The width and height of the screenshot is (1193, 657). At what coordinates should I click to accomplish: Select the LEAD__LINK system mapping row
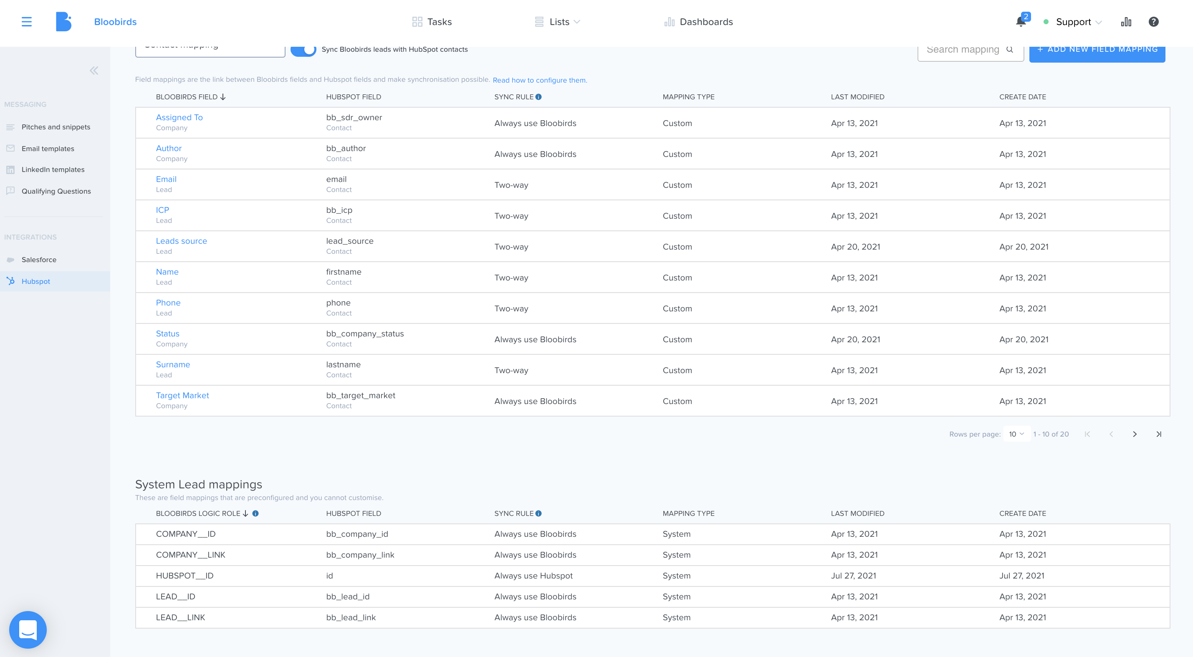point(652,618)
